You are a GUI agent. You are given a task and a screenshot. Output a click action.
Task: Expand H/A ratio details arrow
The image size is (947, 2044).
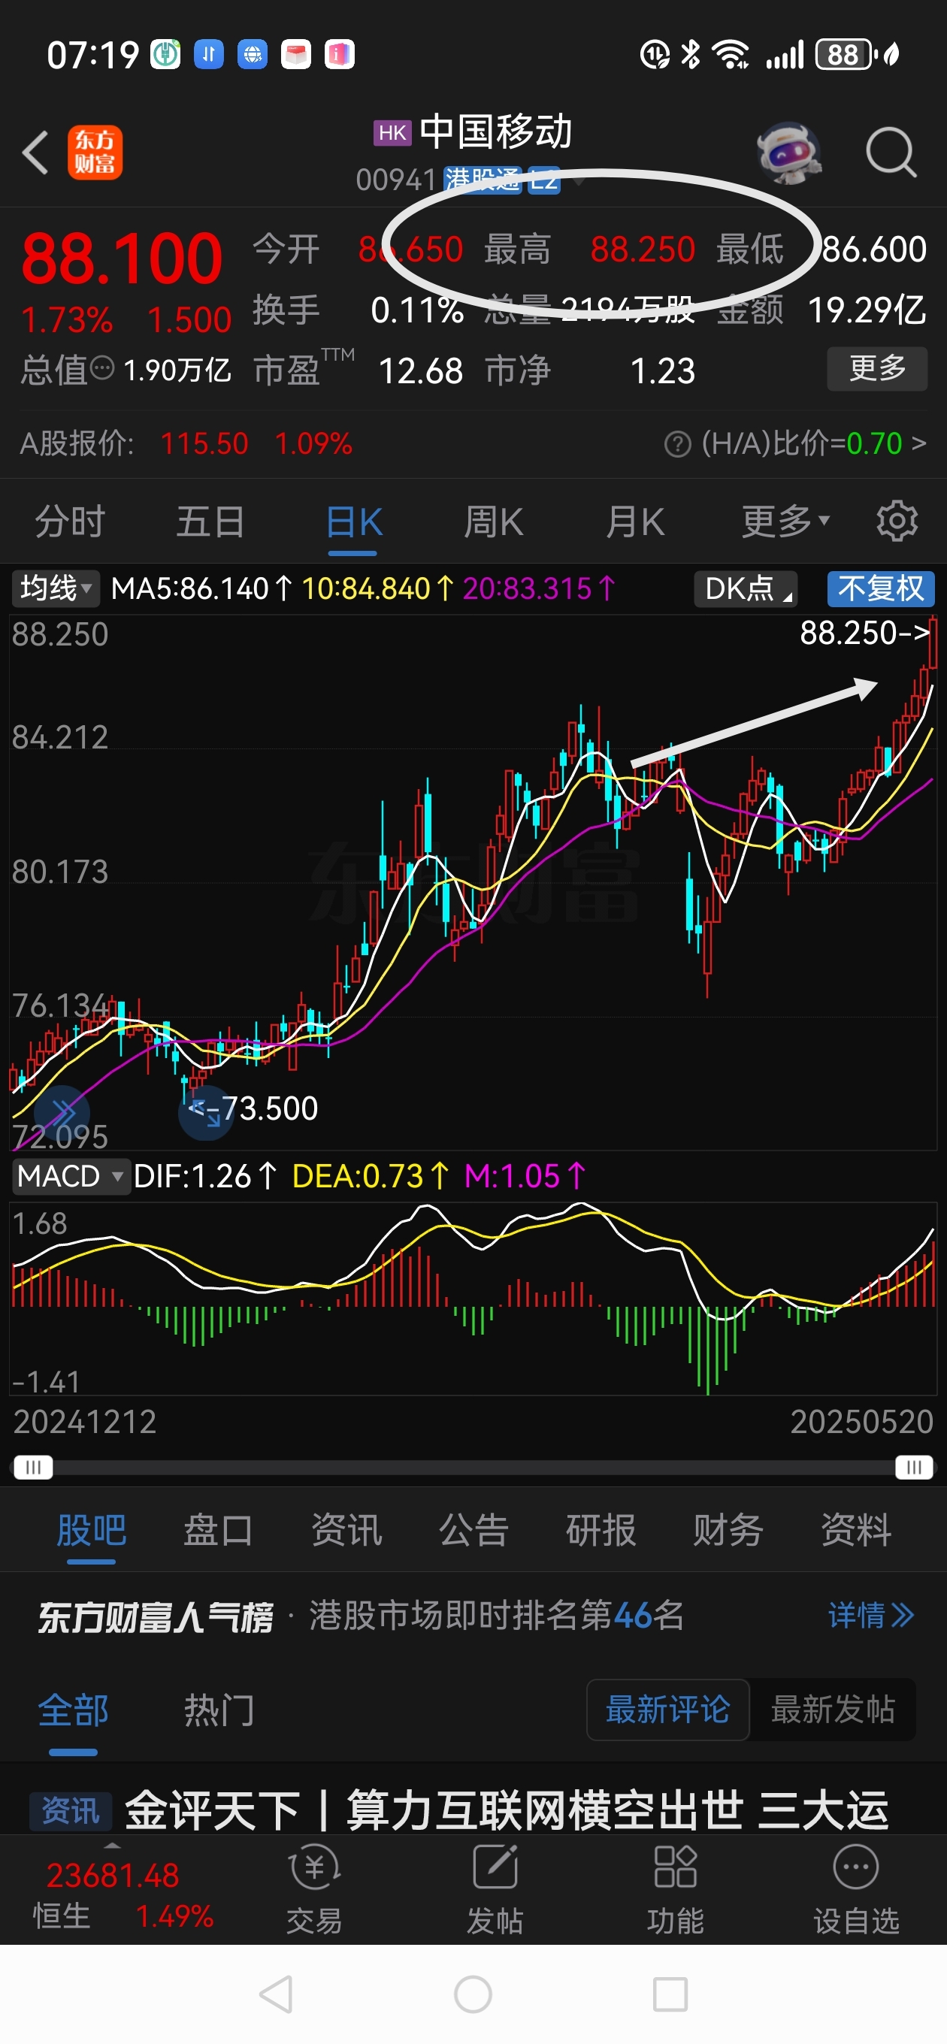tap(918, 443)
